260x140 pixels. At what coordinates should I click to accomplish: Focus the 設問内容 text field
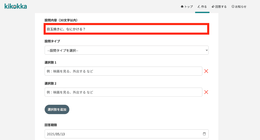(126, 29)
